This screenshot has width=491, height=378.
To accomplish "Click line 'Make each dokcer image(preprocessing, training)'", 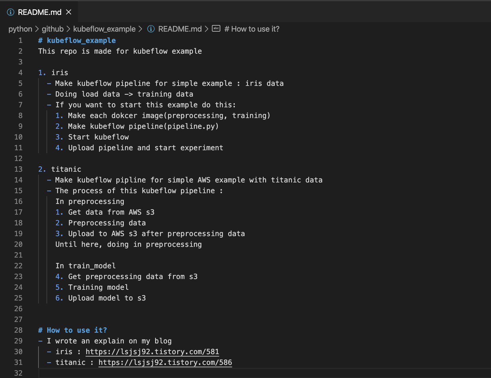I will tap(169, 116).
